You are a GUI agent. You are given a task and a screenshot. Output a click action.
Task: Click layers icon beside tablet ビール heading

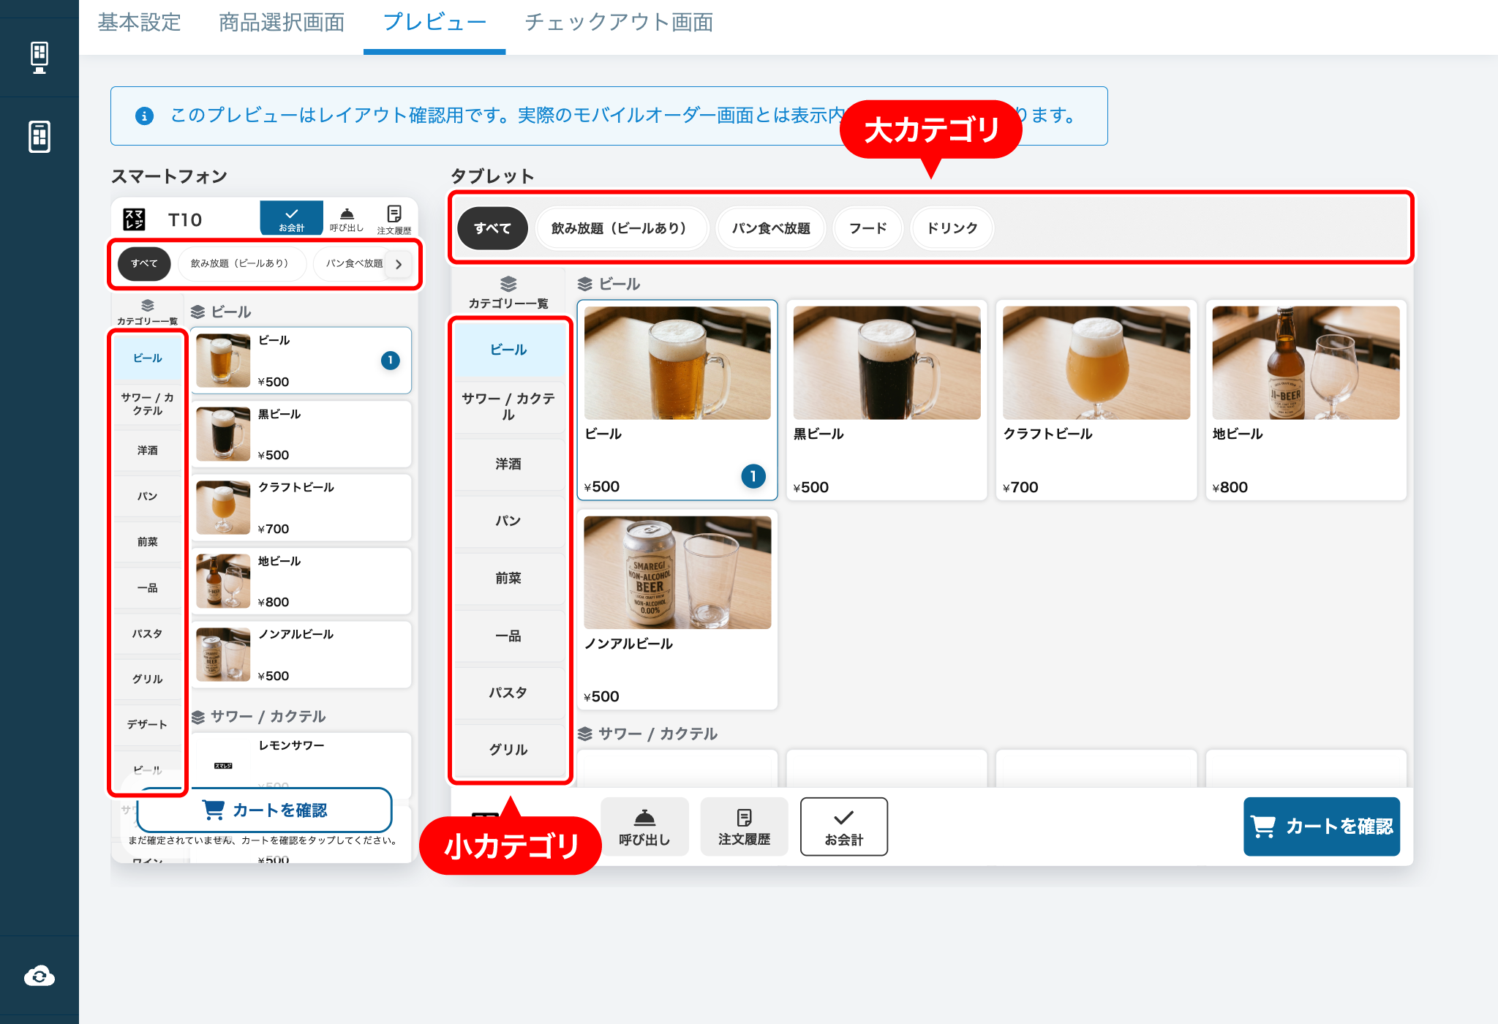click(x=585, y=284)
